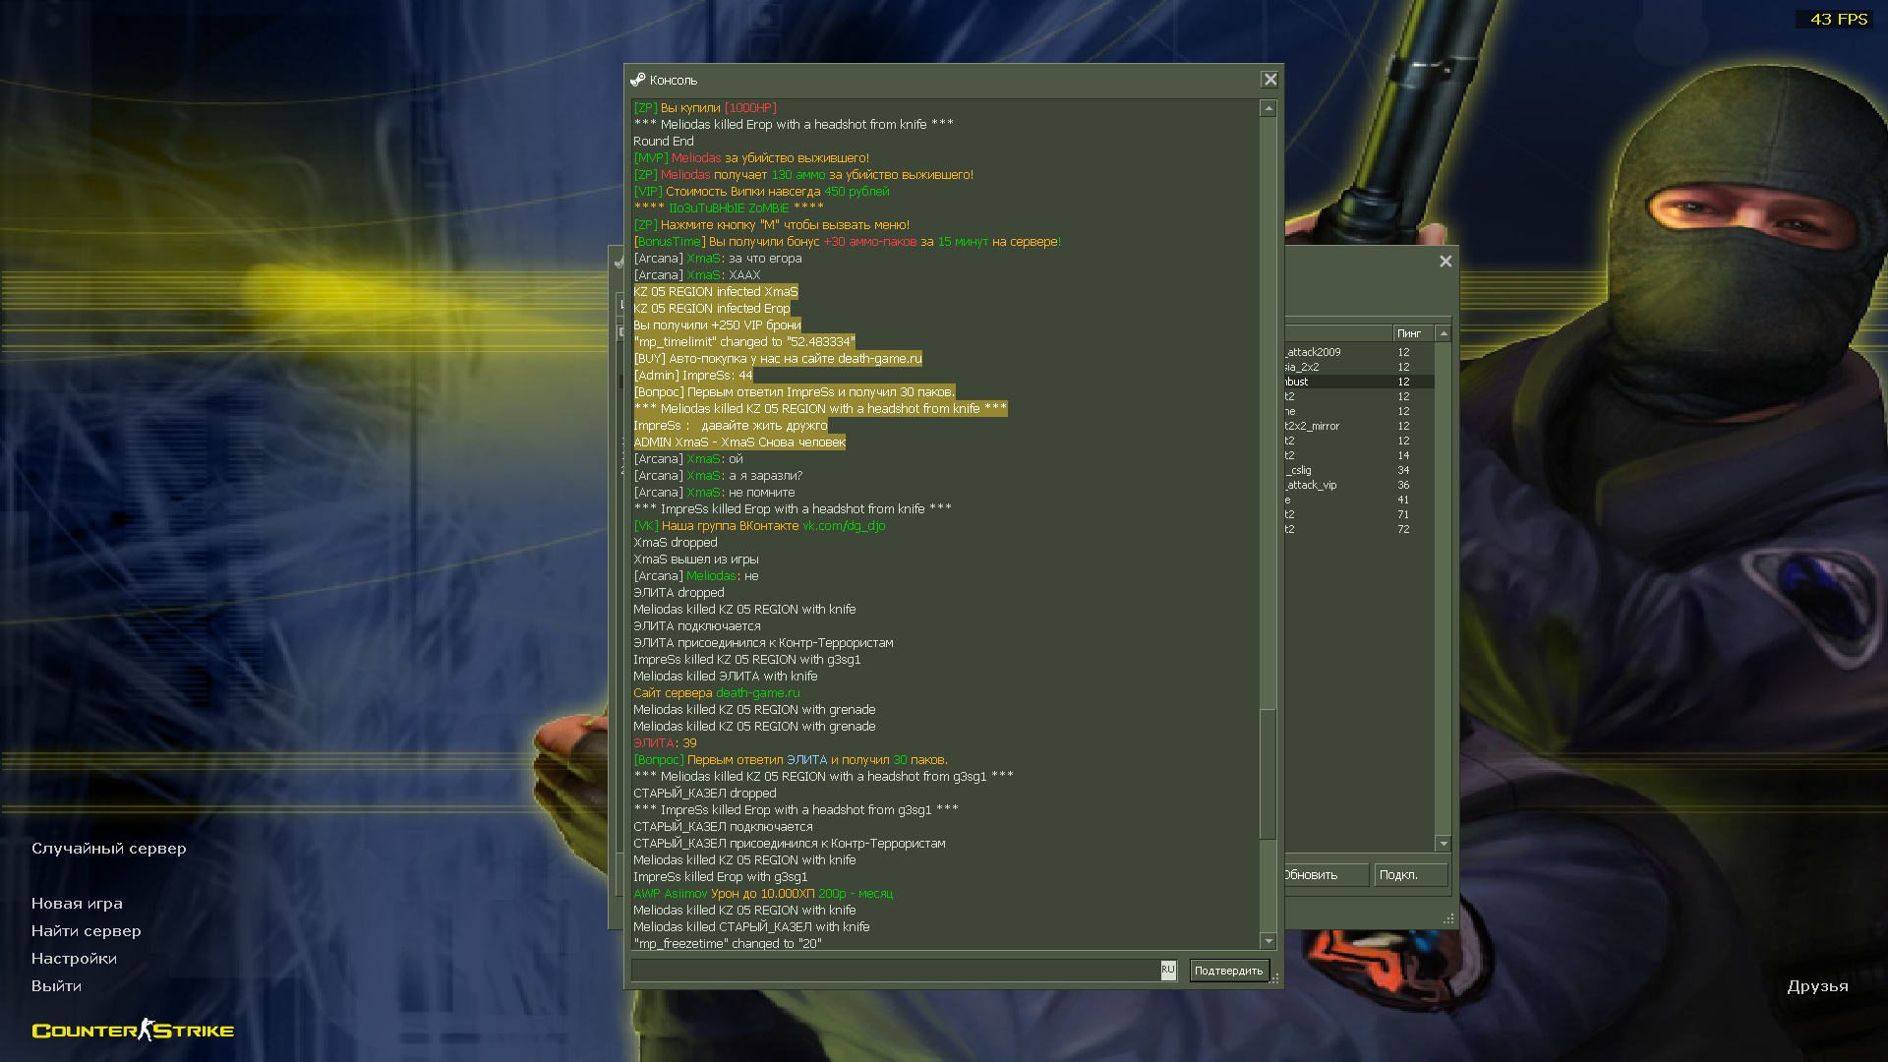Screen dimensions: 1888x1062
Task: Click the server browser resize grip
Action: tap(1448, 919)
